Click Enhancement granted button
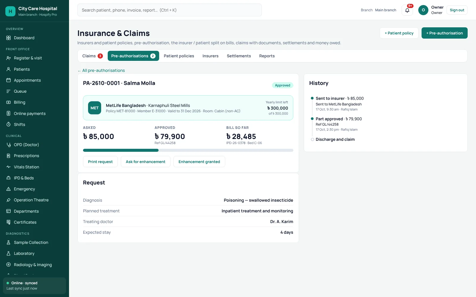 point(199,162)
